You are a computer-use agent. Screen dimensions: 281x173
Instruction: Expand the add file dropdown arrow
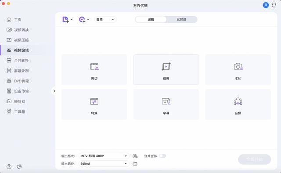72,19
